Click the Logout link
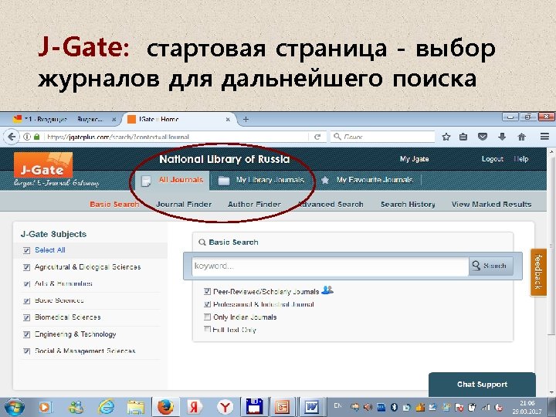This screenshot has height=417, width=556. [492, 159]
